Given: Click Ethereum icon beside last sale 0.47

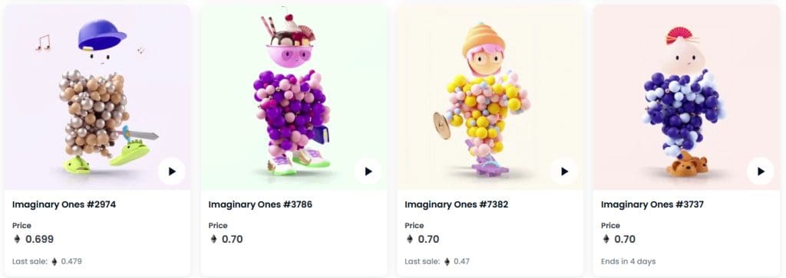Looking at the screenshot, I should [x=447, y=261].
